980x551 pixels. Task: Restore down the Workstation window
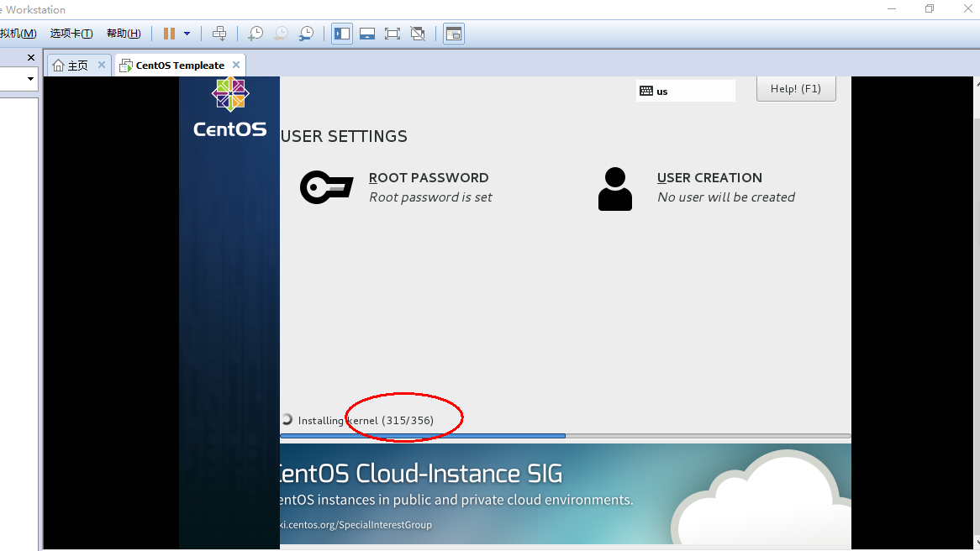pyautogui.click(x=930, y=8)
